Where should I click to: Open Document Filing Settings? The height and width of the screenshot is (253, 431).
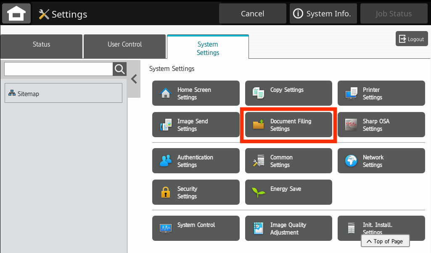[288, 125]
